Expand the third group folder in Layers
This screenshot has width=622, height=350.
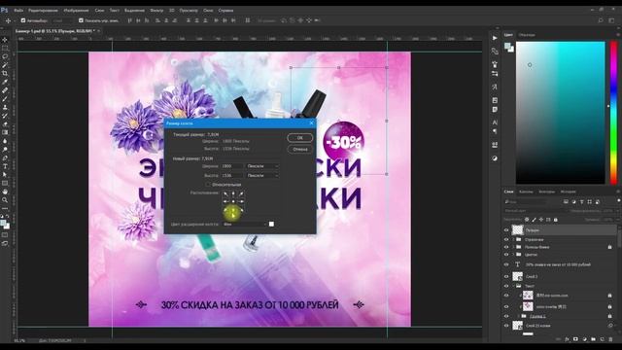(513, 255)
